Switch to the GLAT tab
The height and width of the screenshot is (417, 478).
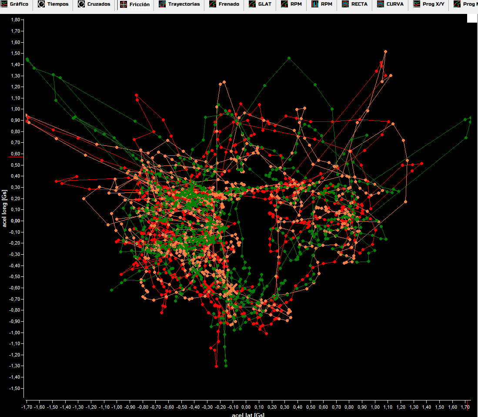[261, 4]
